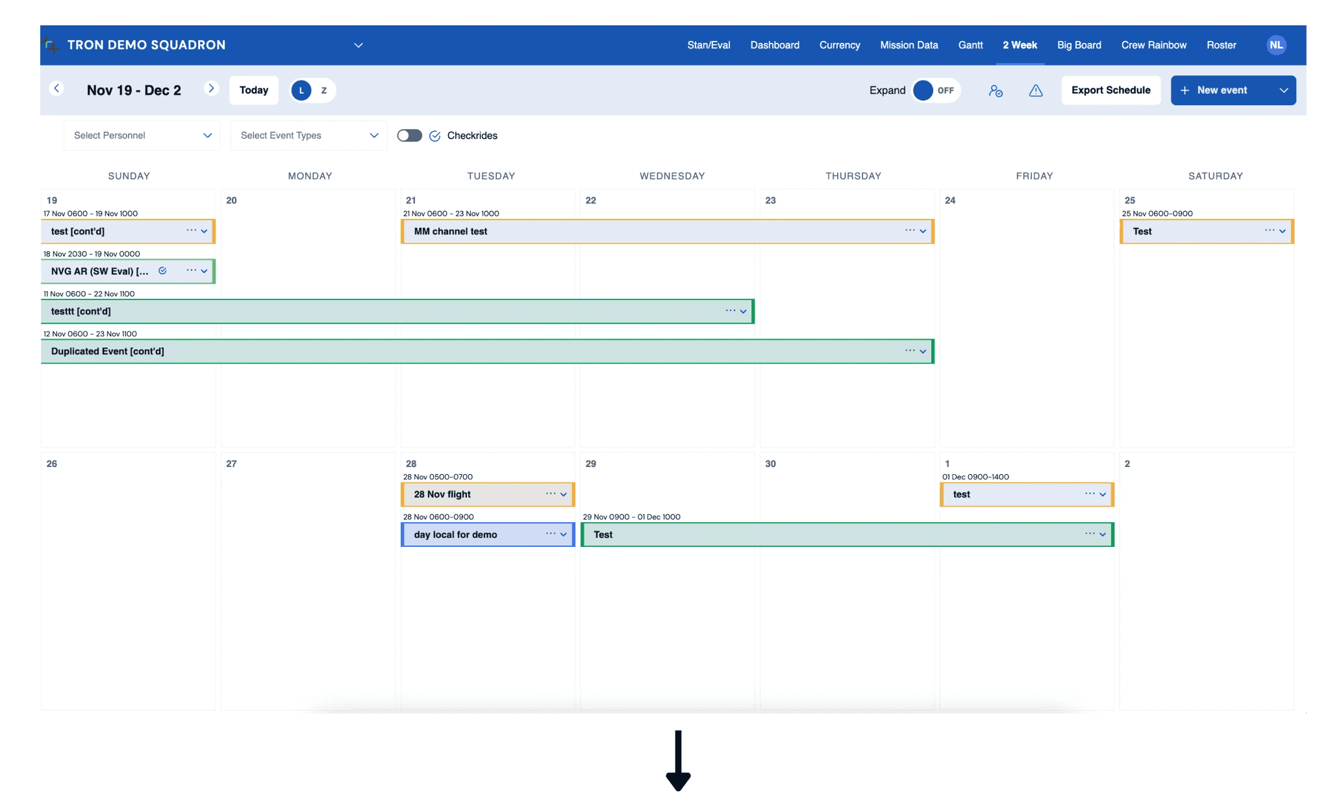This screenshot has width=1343, height=808.
Task: Open three-dot menu on Duplicated Event
Action: [x=910, y=351]
